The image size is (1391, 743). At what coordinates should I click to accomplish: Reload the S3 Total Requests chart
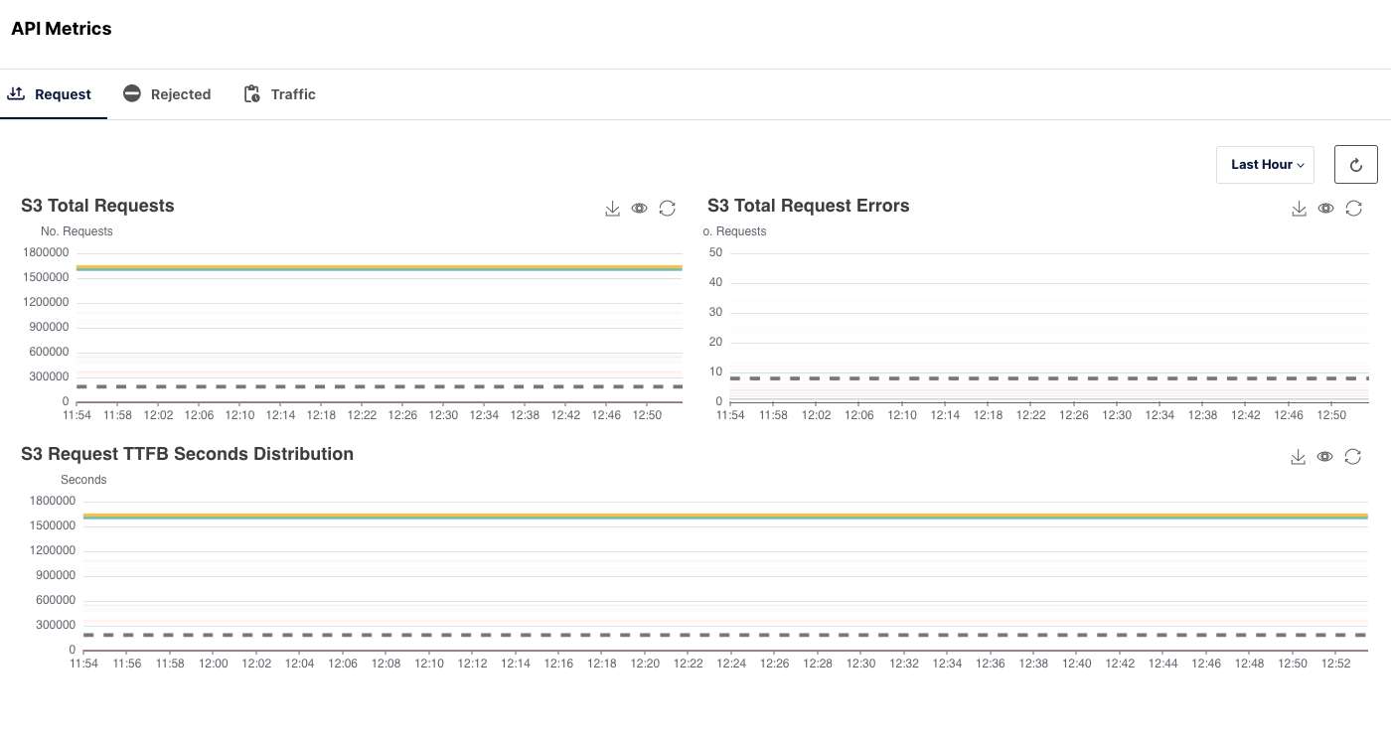668,209
